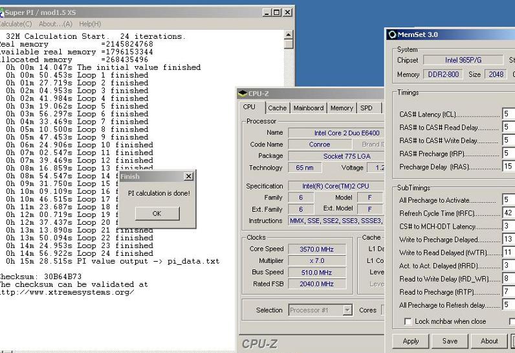Open the About menu in Super PI
Viewport: 515px width, 353px height.
click(55, 24)
